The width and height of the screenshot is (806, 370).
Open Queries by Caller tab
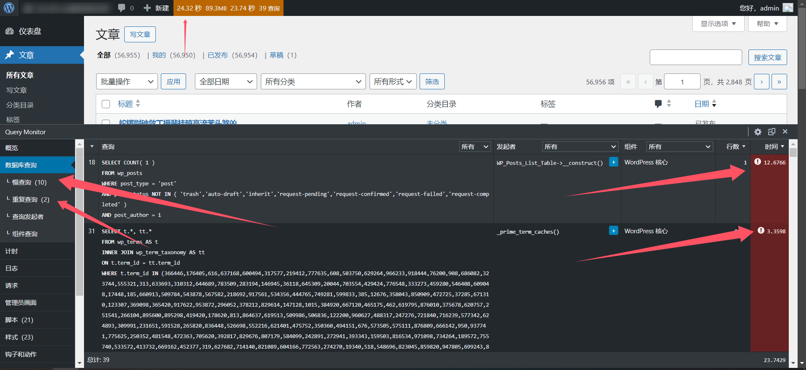(37, 216)
